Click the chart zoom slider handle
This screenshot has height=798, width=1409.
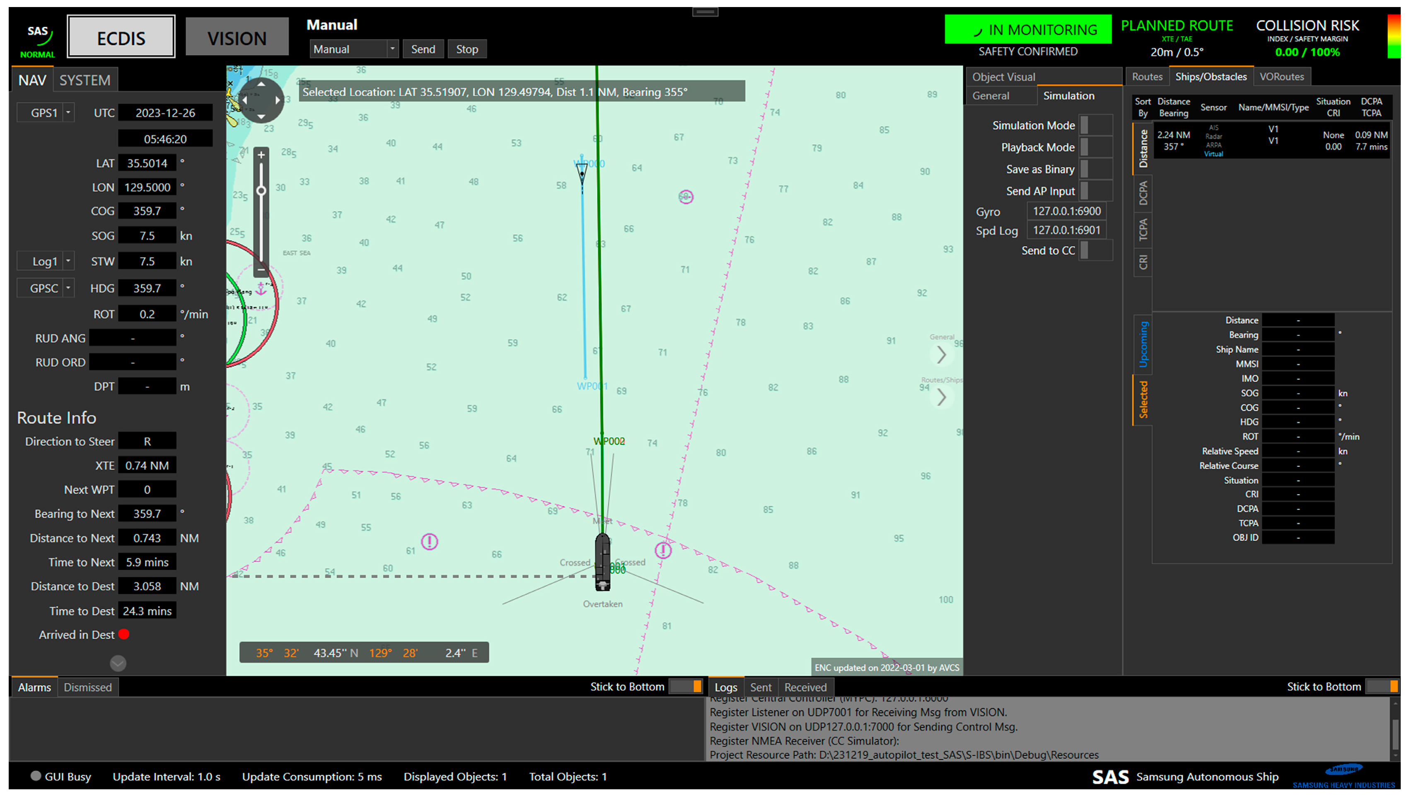(261, 191)
